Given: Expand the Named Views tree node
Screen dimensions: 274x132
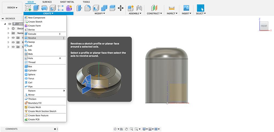Looking at the screenshot, I should pyautogui.click(x=8, y=33).
